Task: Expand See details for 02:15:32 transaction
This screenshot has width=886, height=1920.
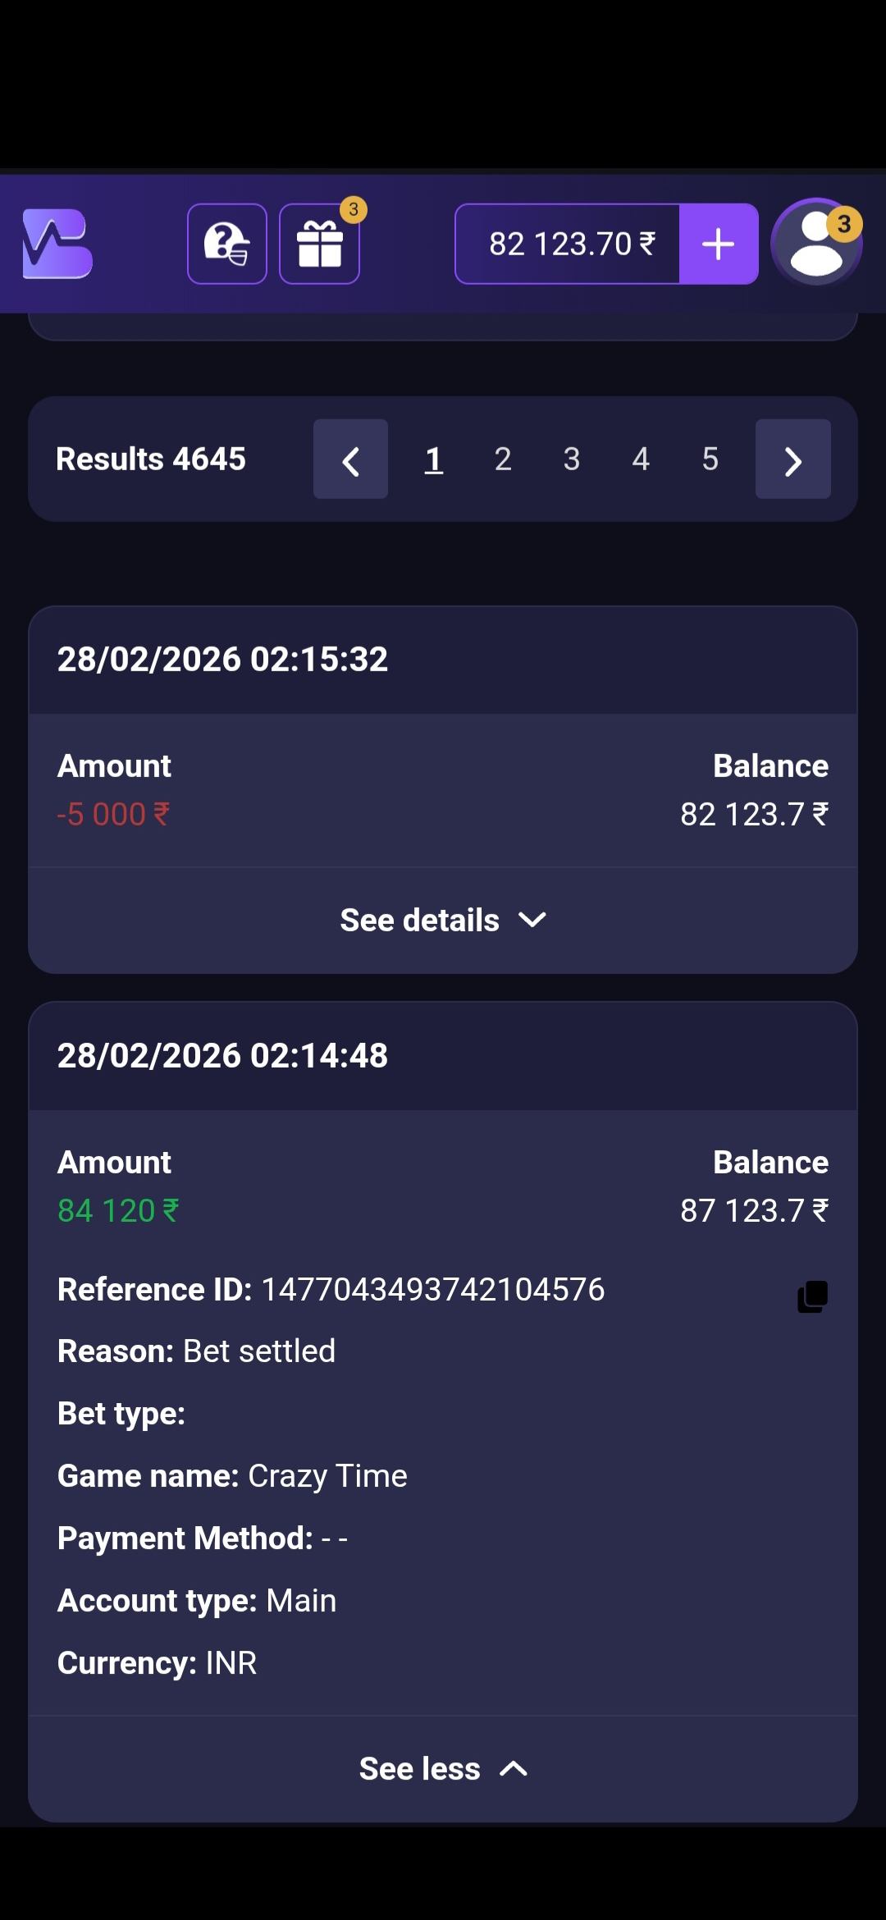Action: [443, 921]
